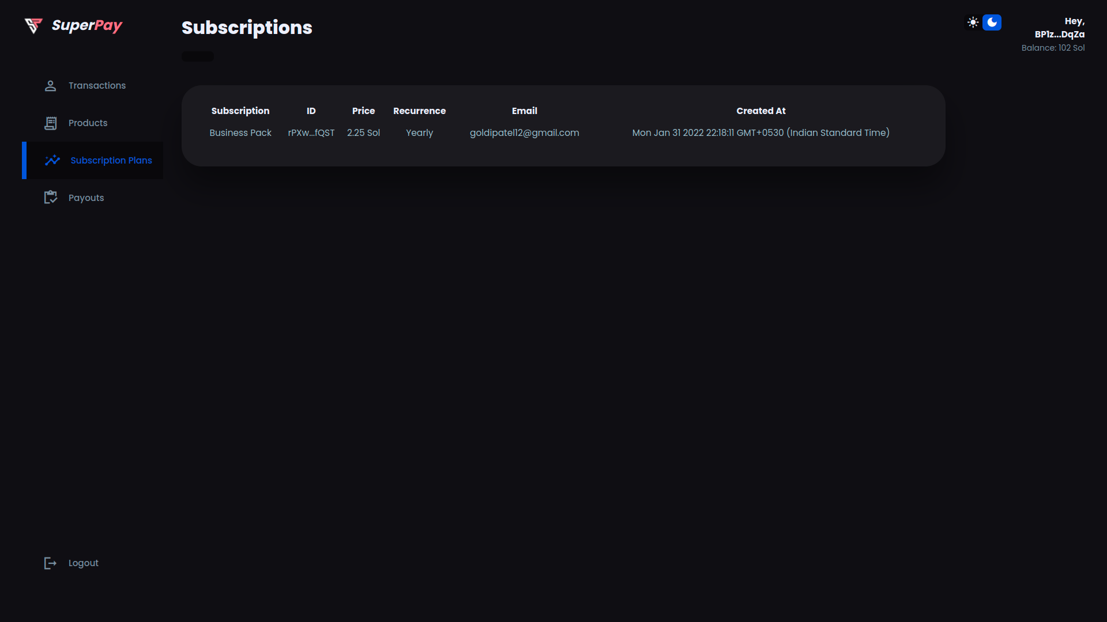
Task: Toggle dark mode moon button
Action: pos(992,22)
